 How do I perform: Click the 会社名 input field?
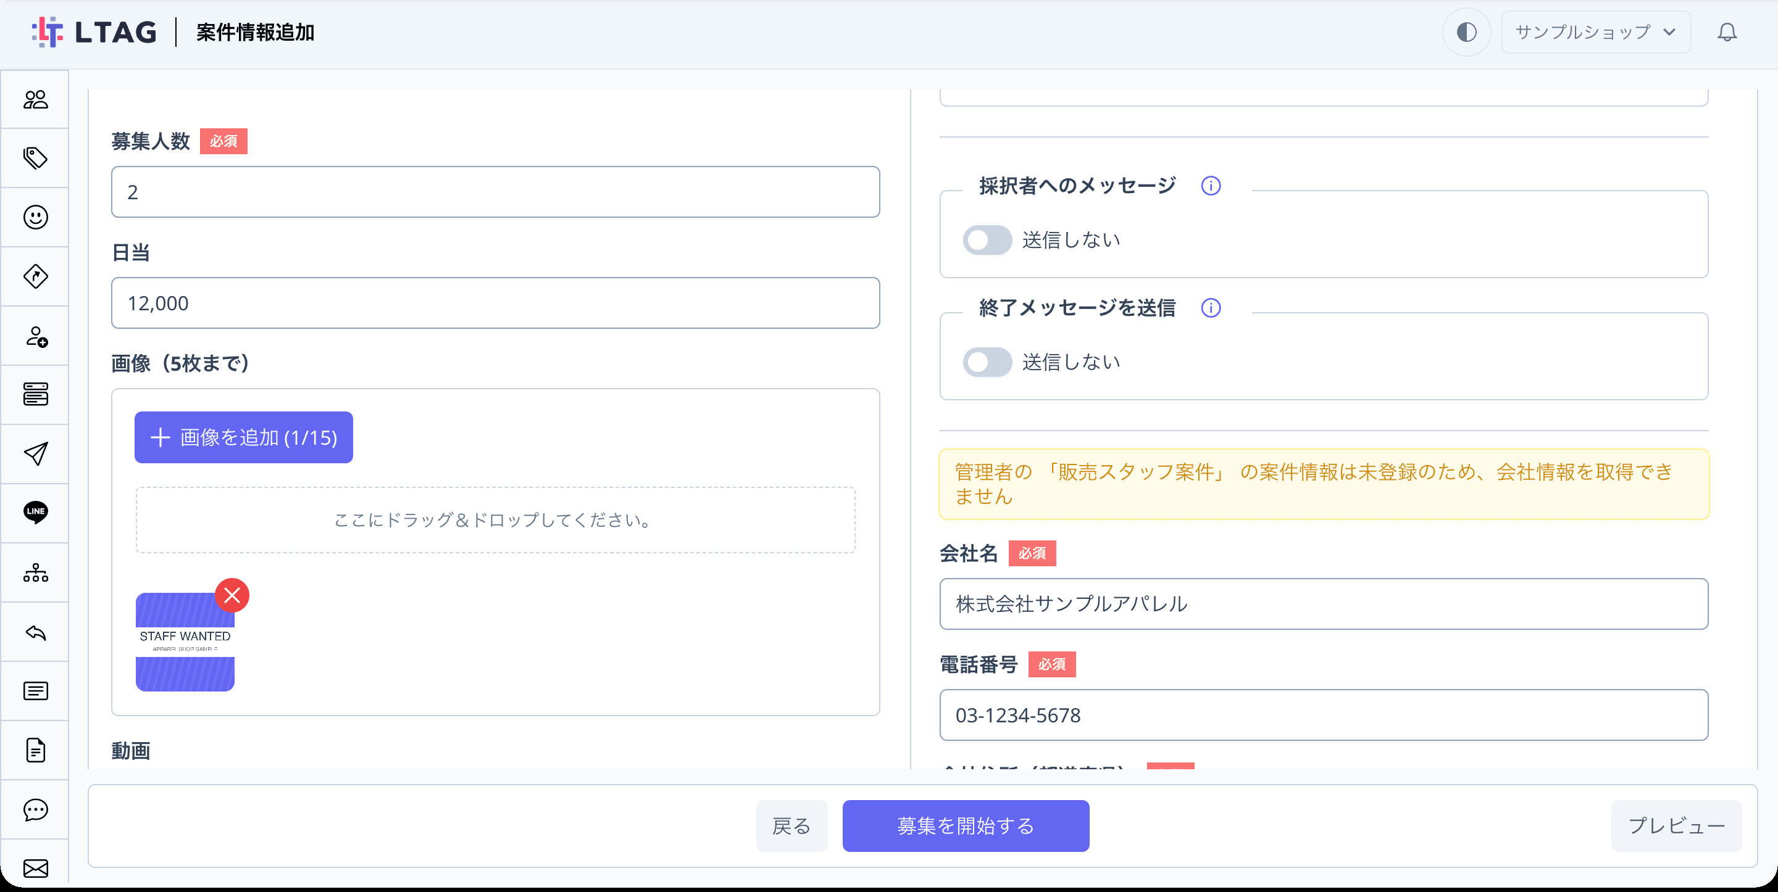[x=1324, y=604]
